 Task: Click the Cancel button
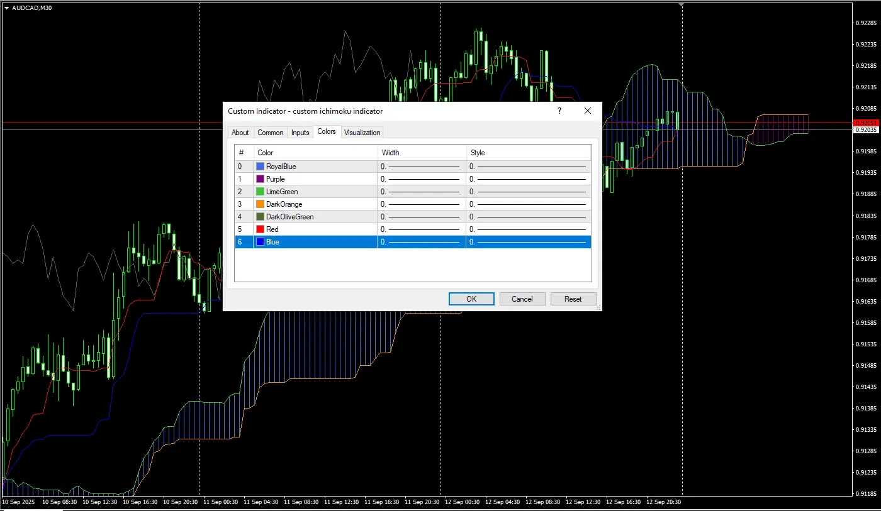[522, 299]
